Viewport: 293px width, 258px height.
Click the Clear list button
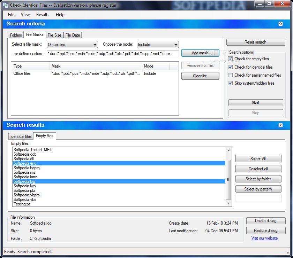200,76
